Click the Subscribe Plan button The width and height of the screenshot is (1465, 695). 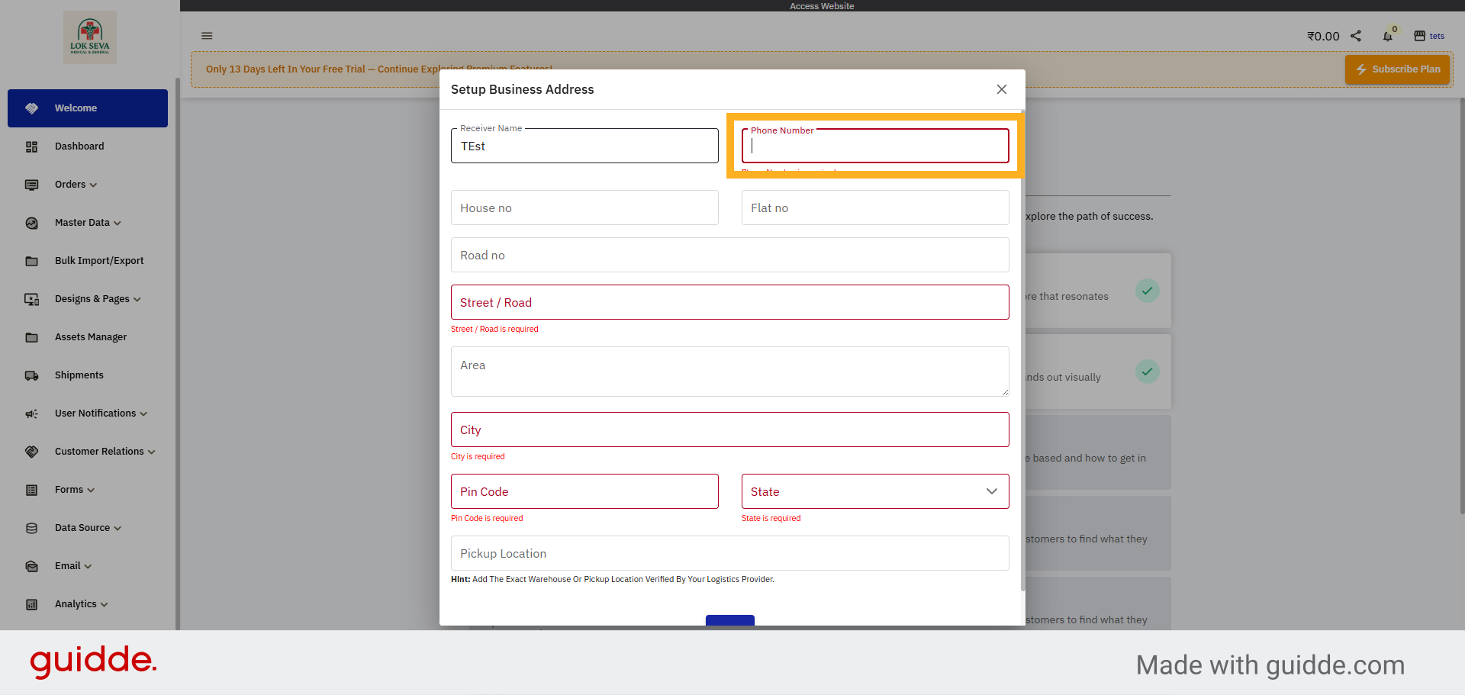pos(1397,69)
